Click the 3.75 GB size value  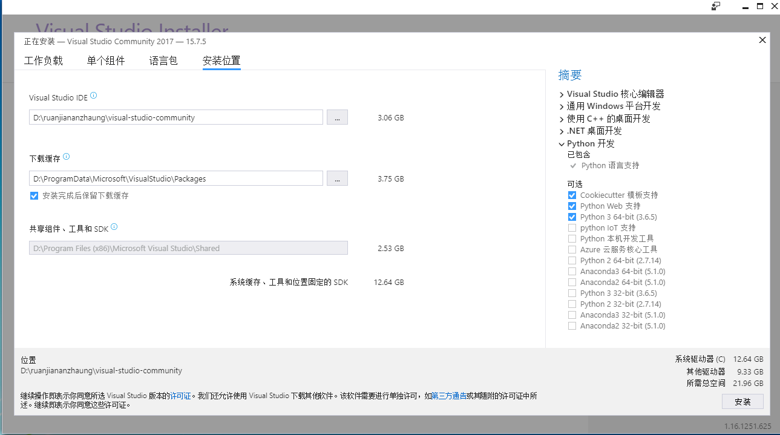tap(390, 178)
